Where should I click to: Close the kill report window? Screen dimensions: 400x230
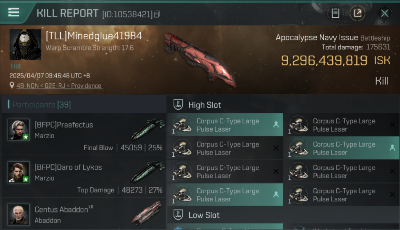click(x=385, y=13)
